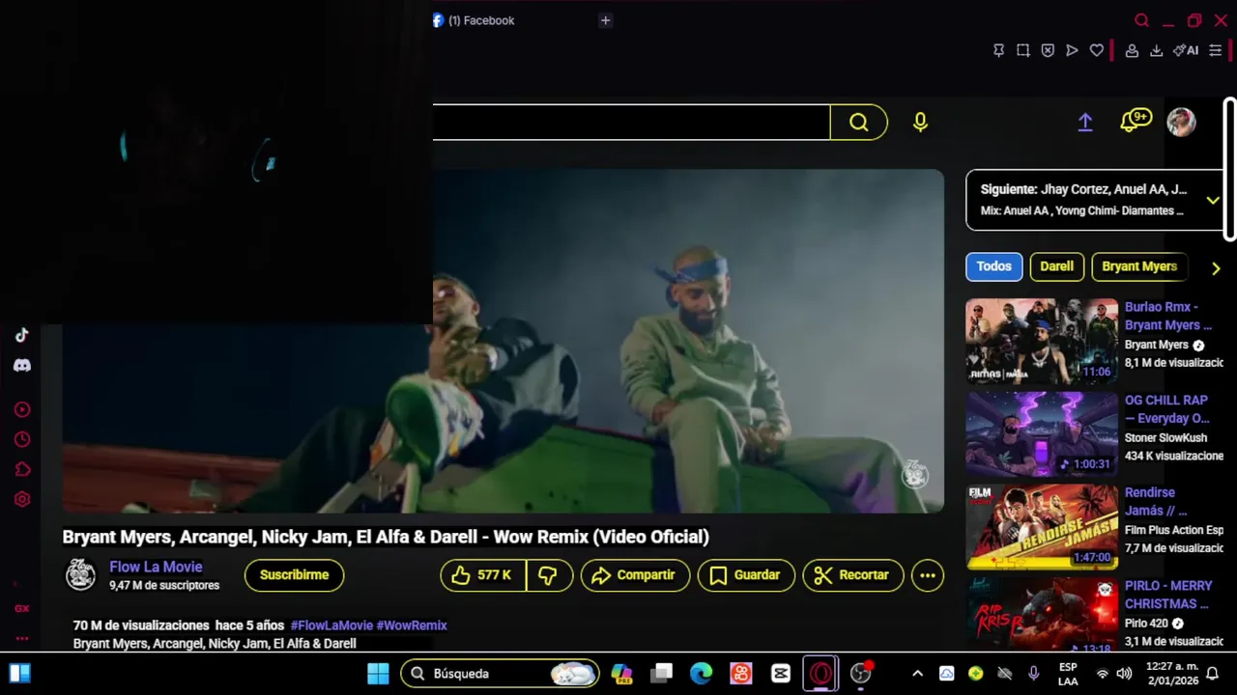Image resolution: width=1237 pixels, height=695 pixels.
Task: Open browsing history from the sidebar
Action: coord(22,439)
